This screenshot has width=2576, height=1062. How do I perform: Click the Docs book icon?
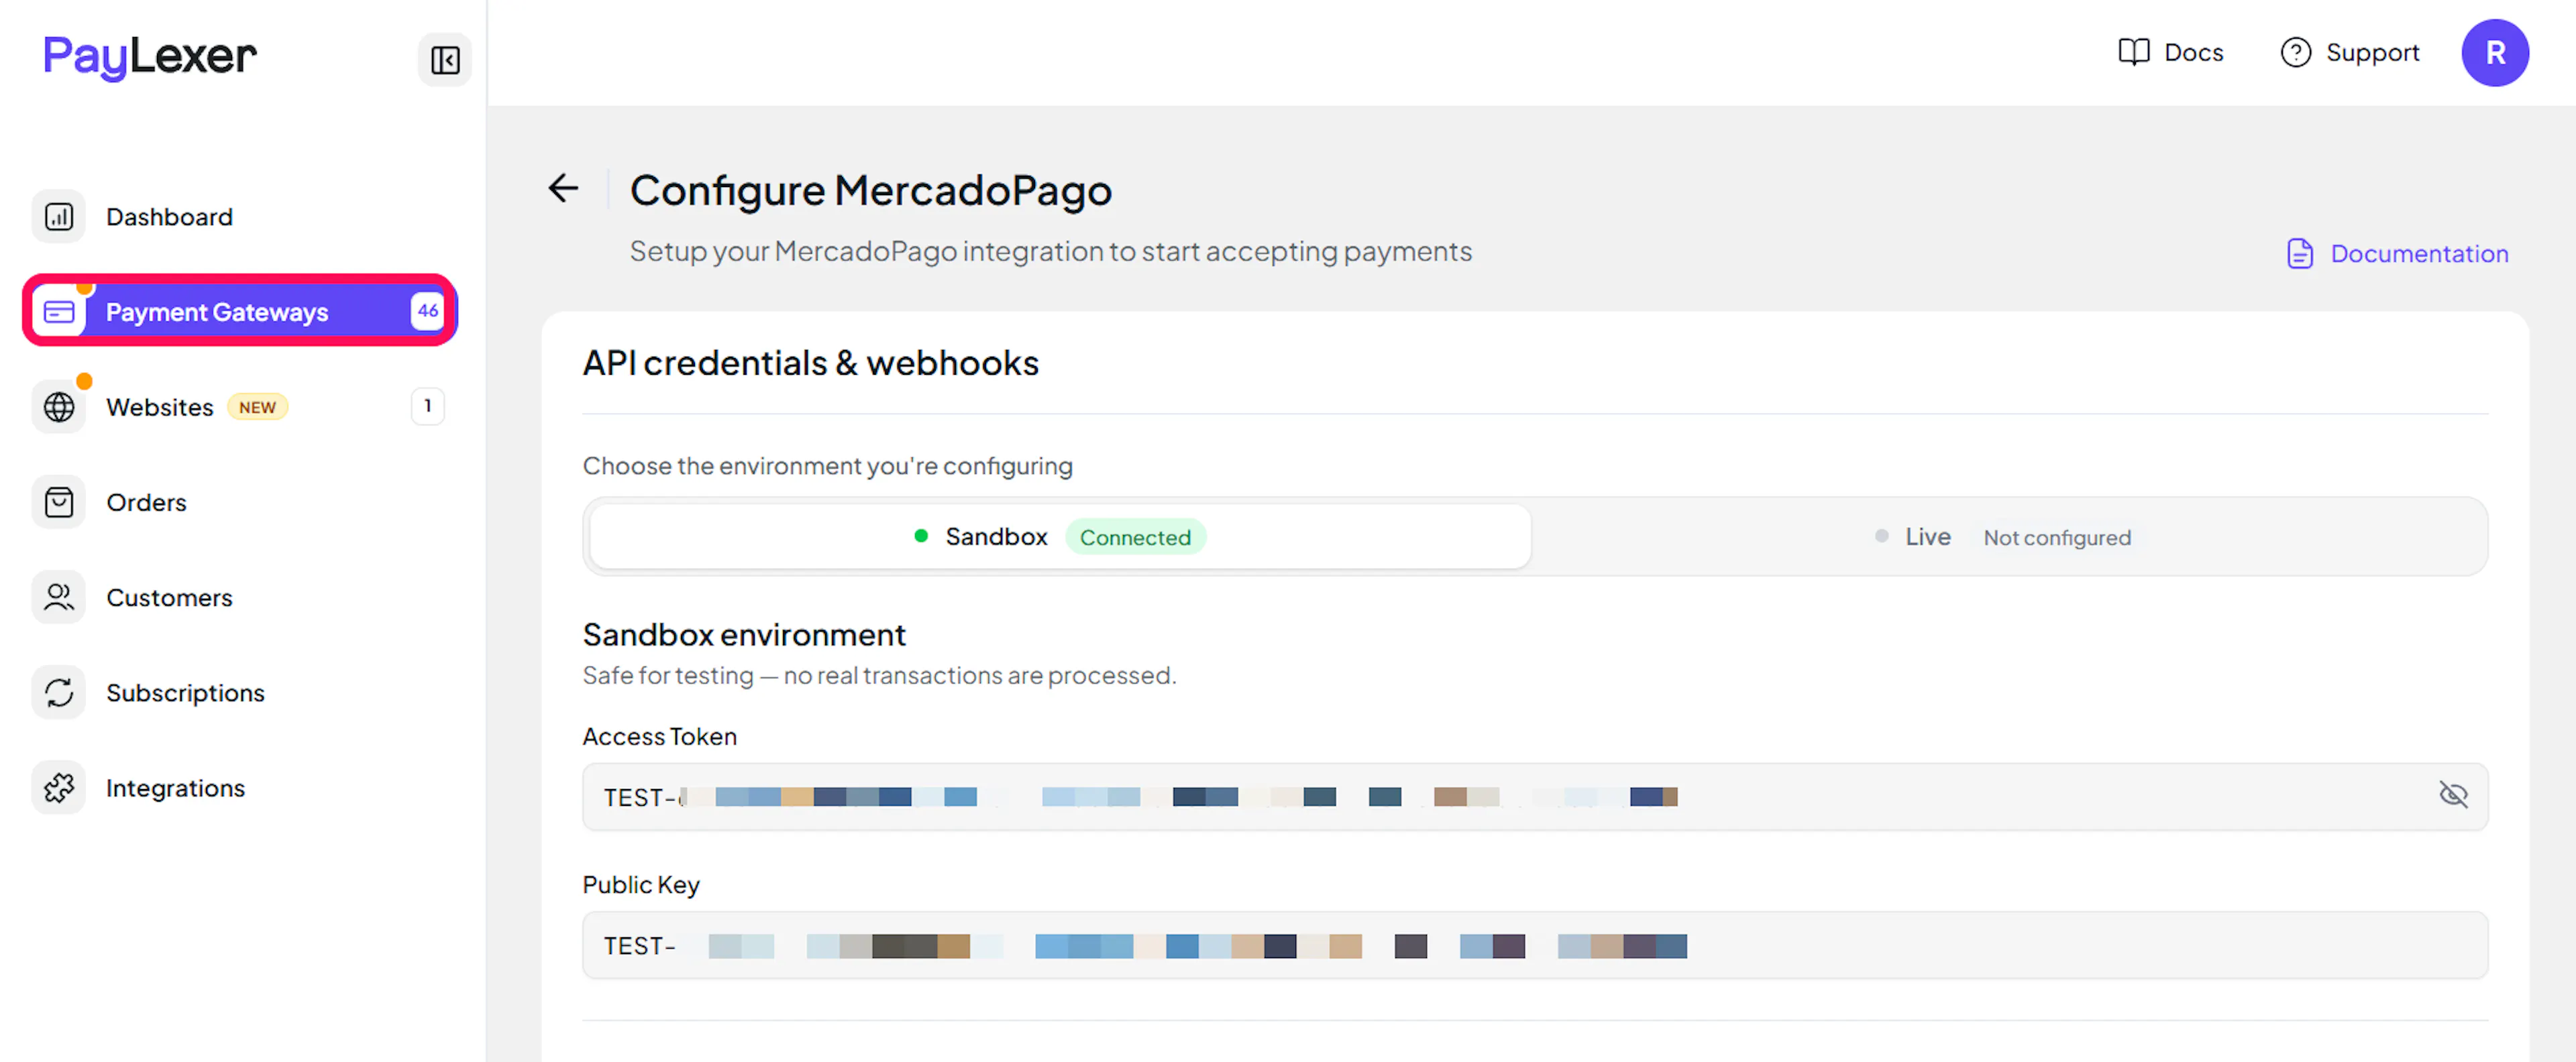(x=2134, y=52)
